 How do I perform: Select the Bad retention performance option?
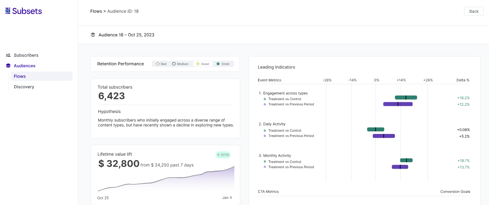(x=161, y=64)
